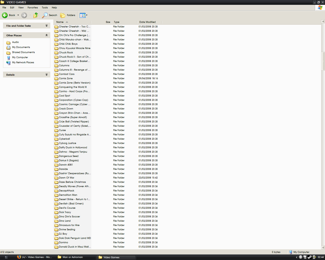
Task: Switch to Firefox /v/ Video Games taskbar item
Action: (35, 257)
